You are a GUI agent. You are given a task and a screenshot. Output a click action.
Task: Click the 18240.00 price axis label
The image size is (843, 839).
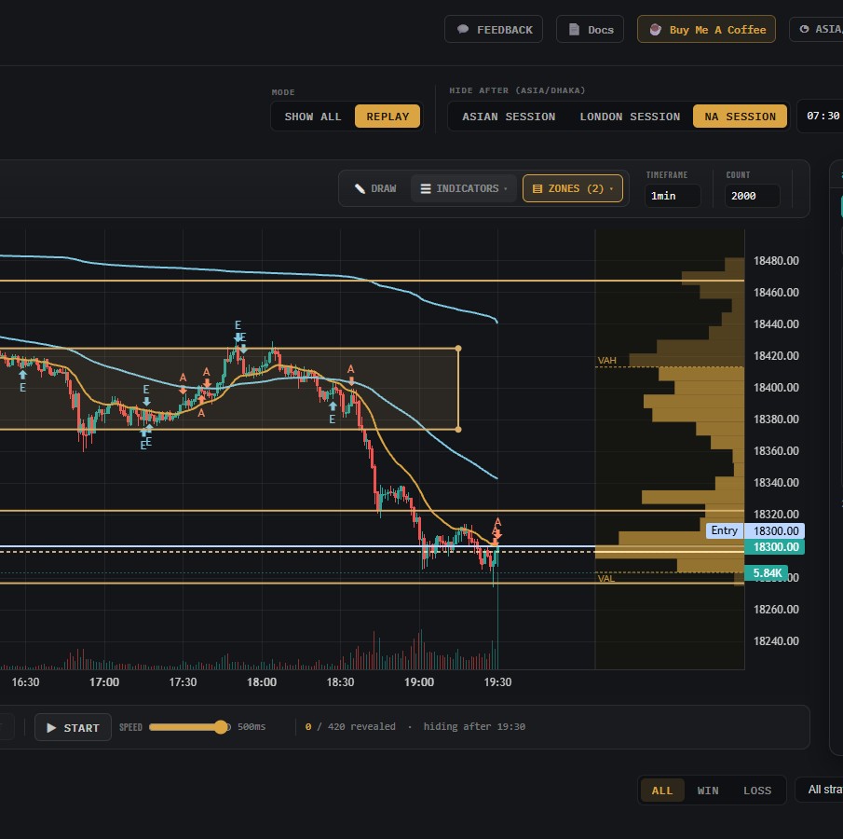click(x=776, y=641)
